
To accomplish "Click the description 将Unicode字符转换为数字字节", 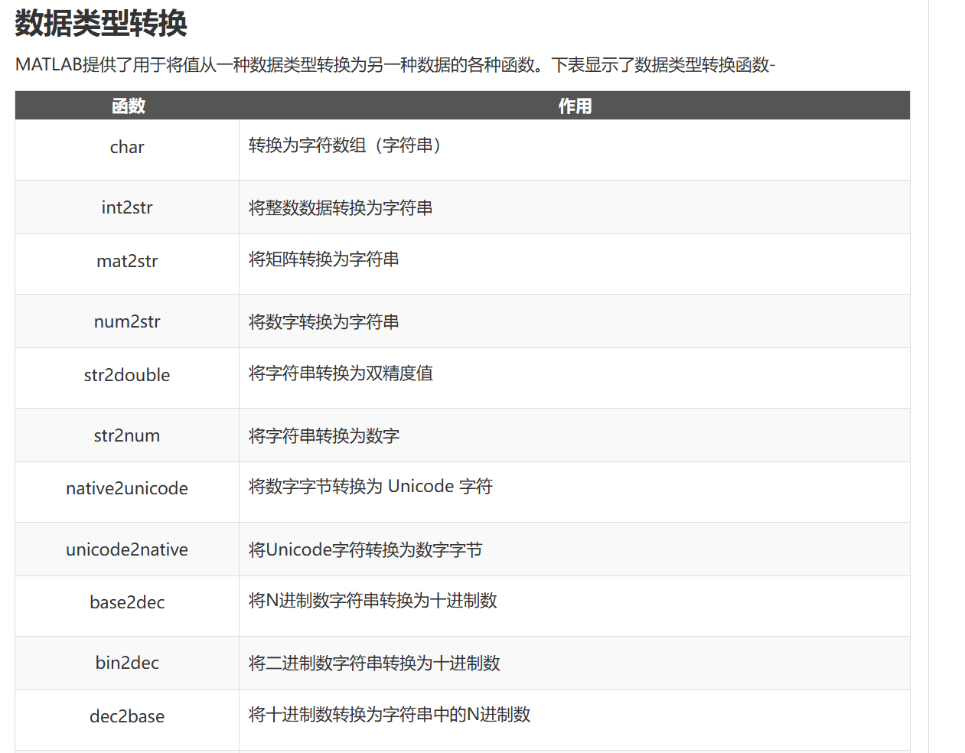I will pos(365,549).
